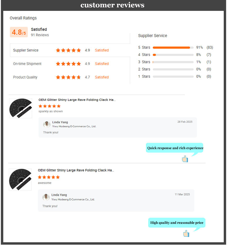Image resolution: width=227 pixels, height=247 pixels.
Task: Click Linda Yang's avatar in the first reply
Action: (x=47, y=124)
